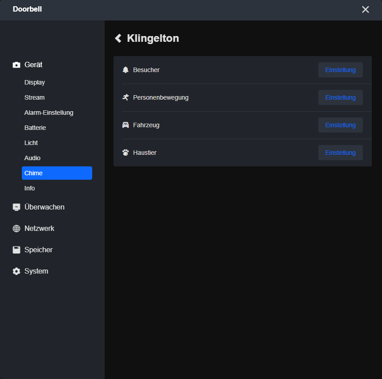Click the Besucher row label
The width and height of the screenshot is (382, 379).
146,70
